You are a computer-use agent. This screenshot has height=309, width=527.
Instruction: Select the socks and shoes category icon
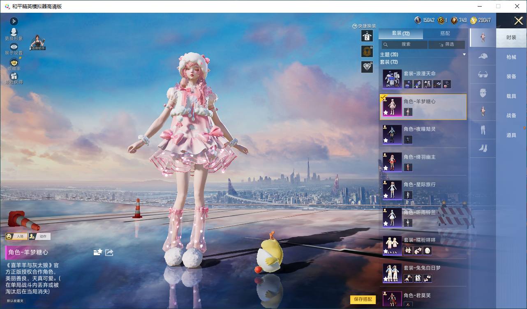pos(483,148)
